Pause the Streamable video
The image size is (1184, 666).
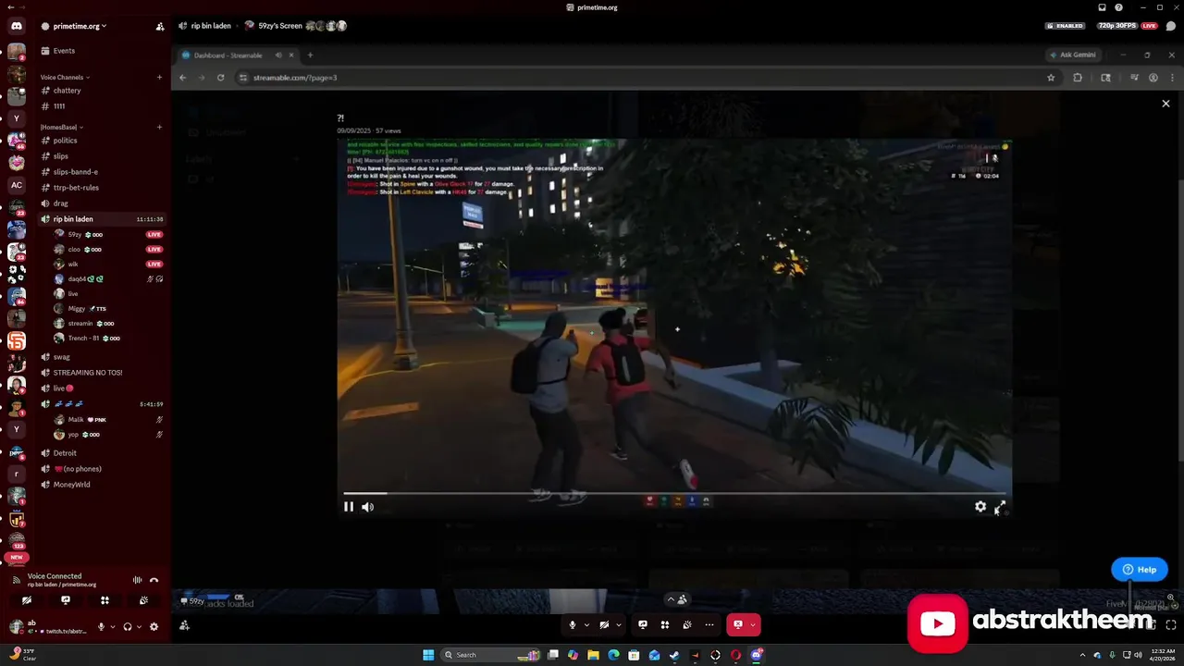pos(349,507)
